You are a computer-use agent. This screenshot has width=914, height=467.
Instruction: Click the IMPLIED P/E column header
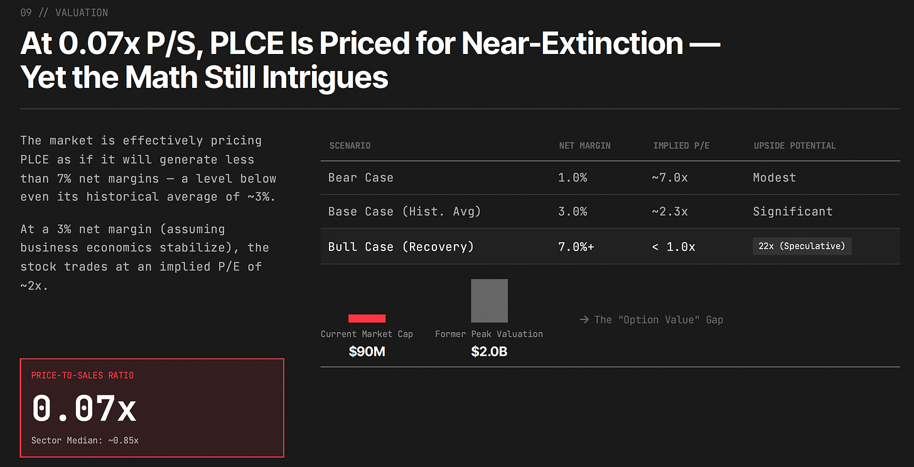coord(681,146)
